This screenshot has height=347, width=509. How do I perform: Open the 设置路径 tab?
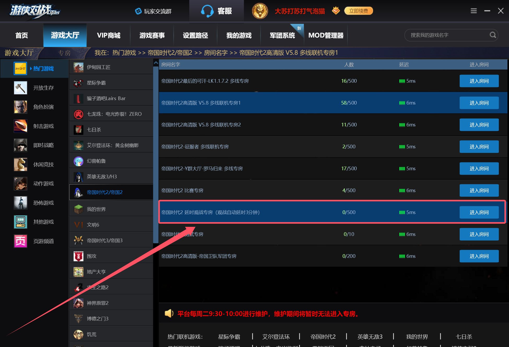(x=195, y=35)
